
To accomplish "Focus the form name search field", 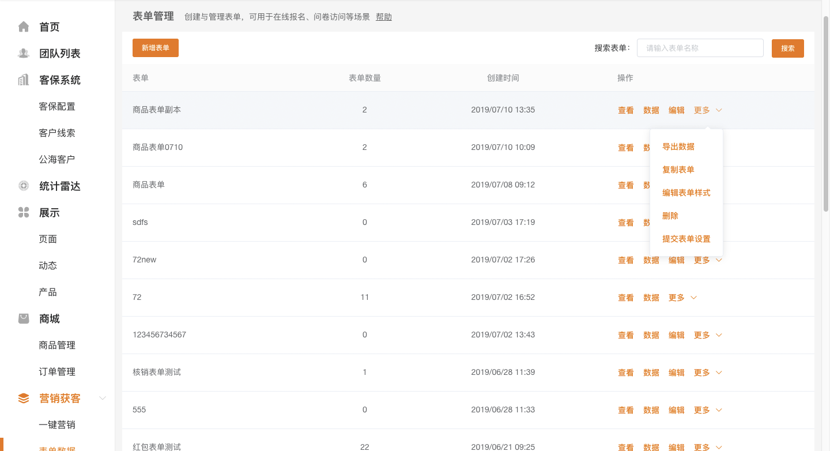I will click(x=700, y=48).
